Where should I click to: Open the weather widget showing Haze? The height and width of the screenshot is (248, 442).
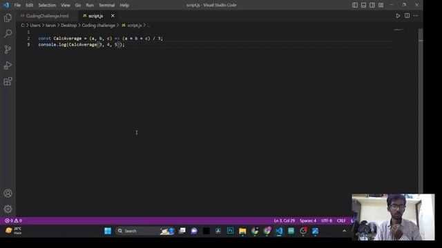click(14, 231)
